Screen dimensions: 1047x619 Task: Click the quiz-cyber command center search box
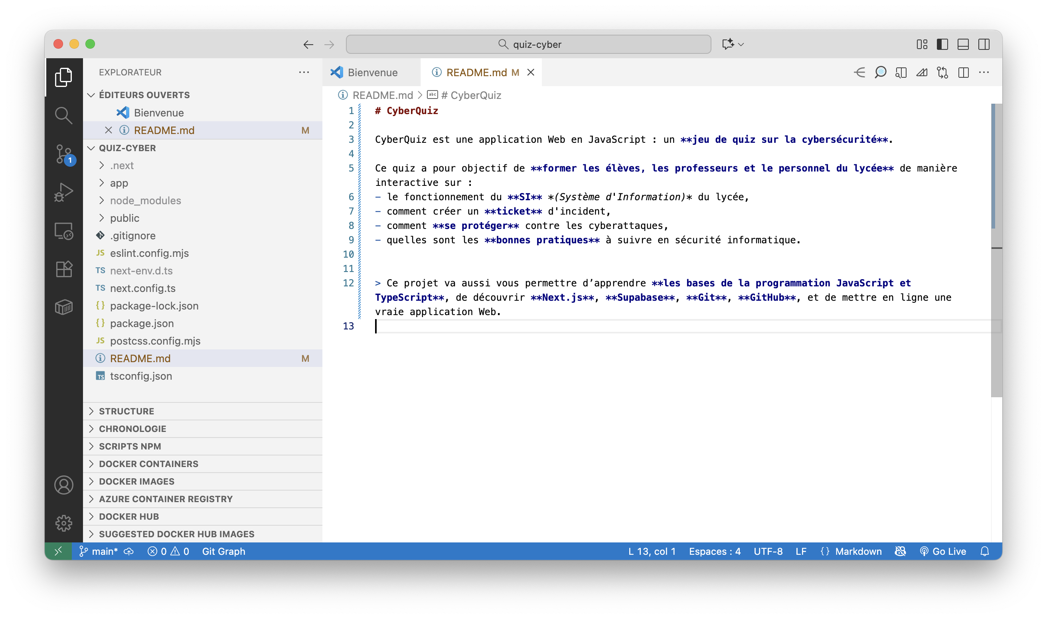528,44
